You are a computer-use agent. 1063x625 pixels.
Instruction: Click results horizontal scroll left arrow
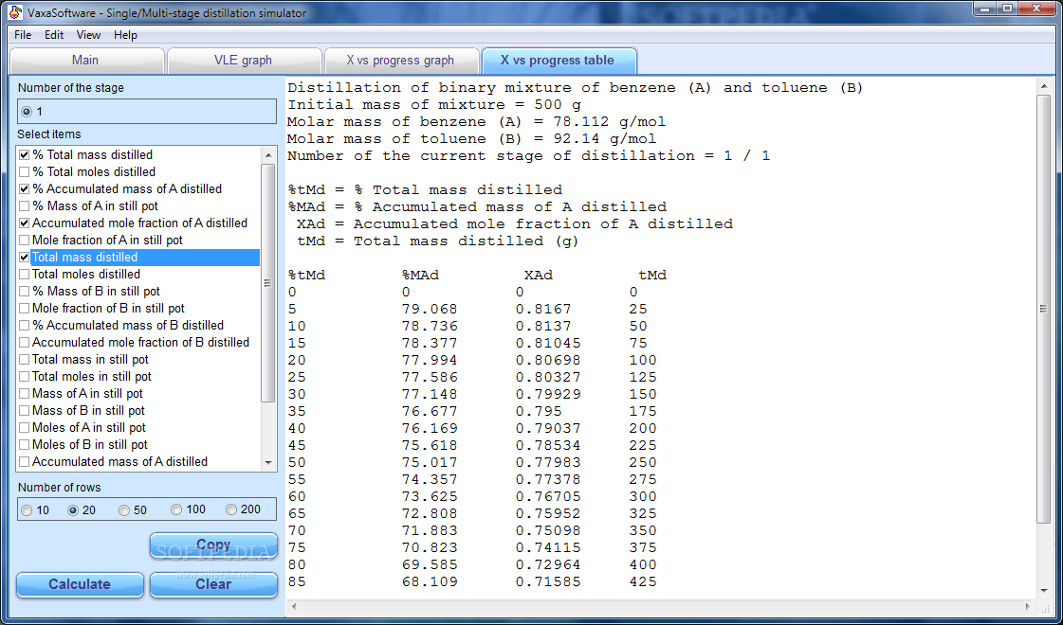(294, 607)
